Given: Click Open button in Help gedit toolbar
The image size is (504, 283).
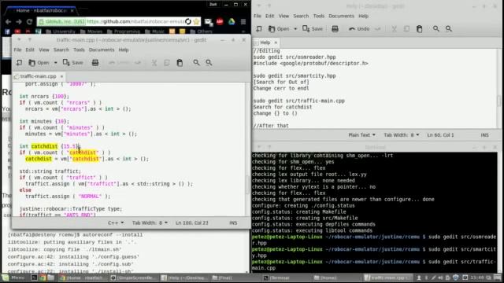Looking at the screenshot, I should (x=279, y=29).
